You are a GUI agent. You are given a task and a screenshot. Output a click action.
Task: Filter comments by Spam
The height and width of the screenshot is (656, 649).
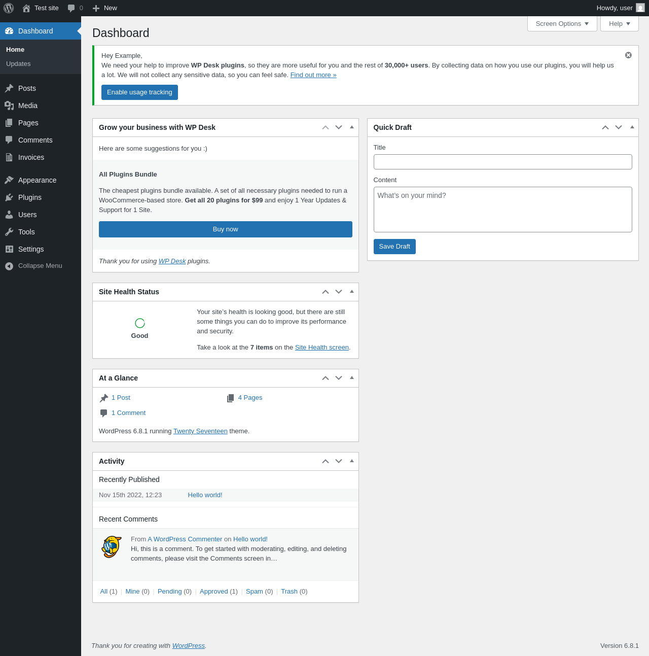tap(255, 592)
